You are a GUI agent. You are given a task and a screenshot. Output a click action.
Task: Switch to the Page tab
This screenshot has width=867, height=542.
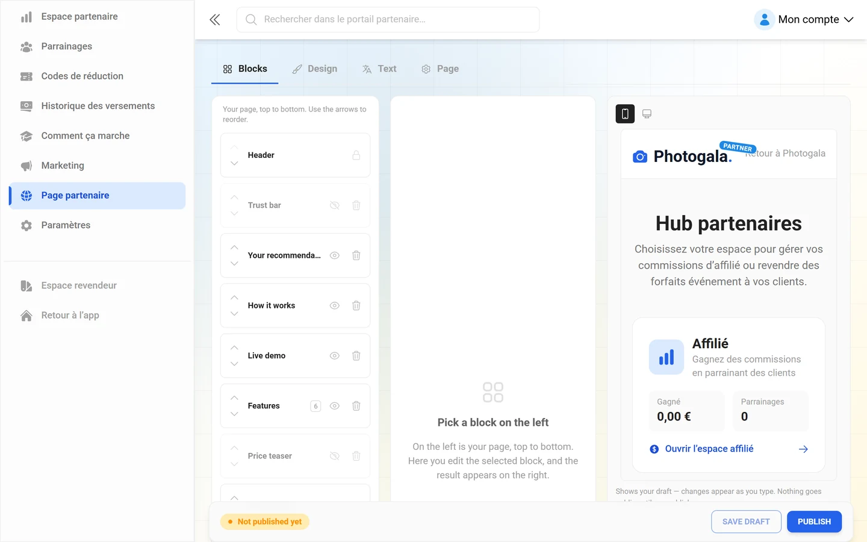440,69
